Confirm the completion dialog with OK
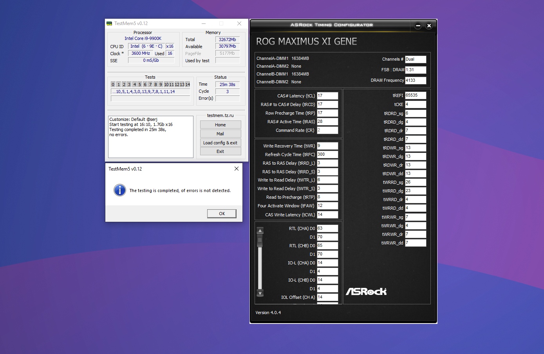 (222, 214)
